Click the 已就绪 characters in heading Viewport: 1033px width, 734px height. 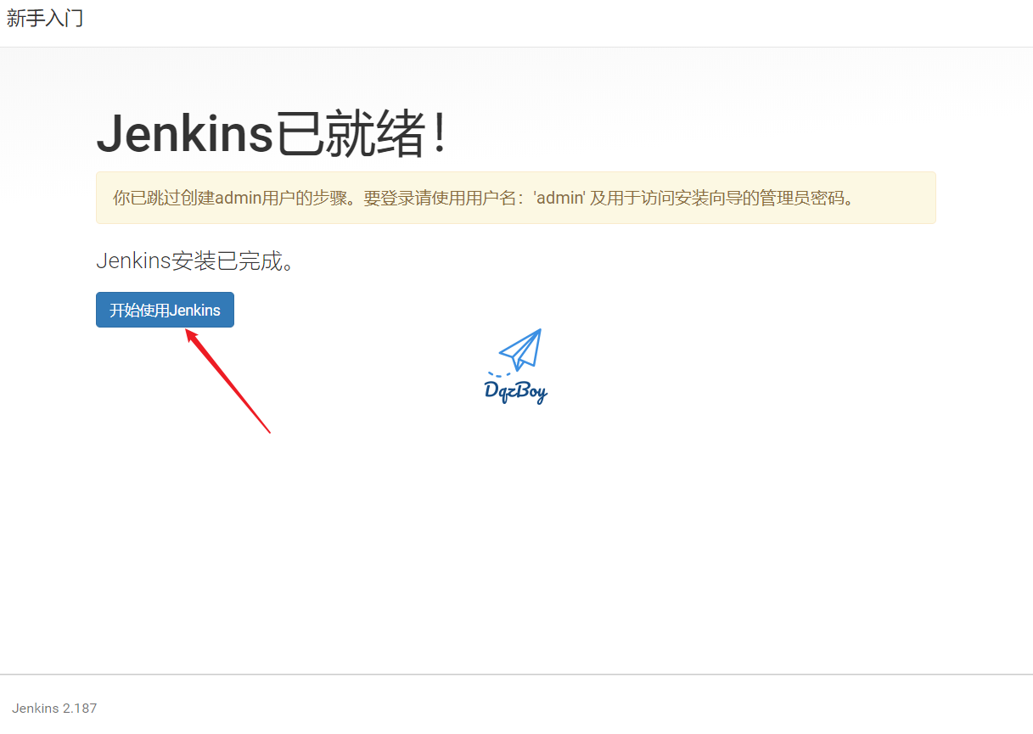[x=349, y=135]
